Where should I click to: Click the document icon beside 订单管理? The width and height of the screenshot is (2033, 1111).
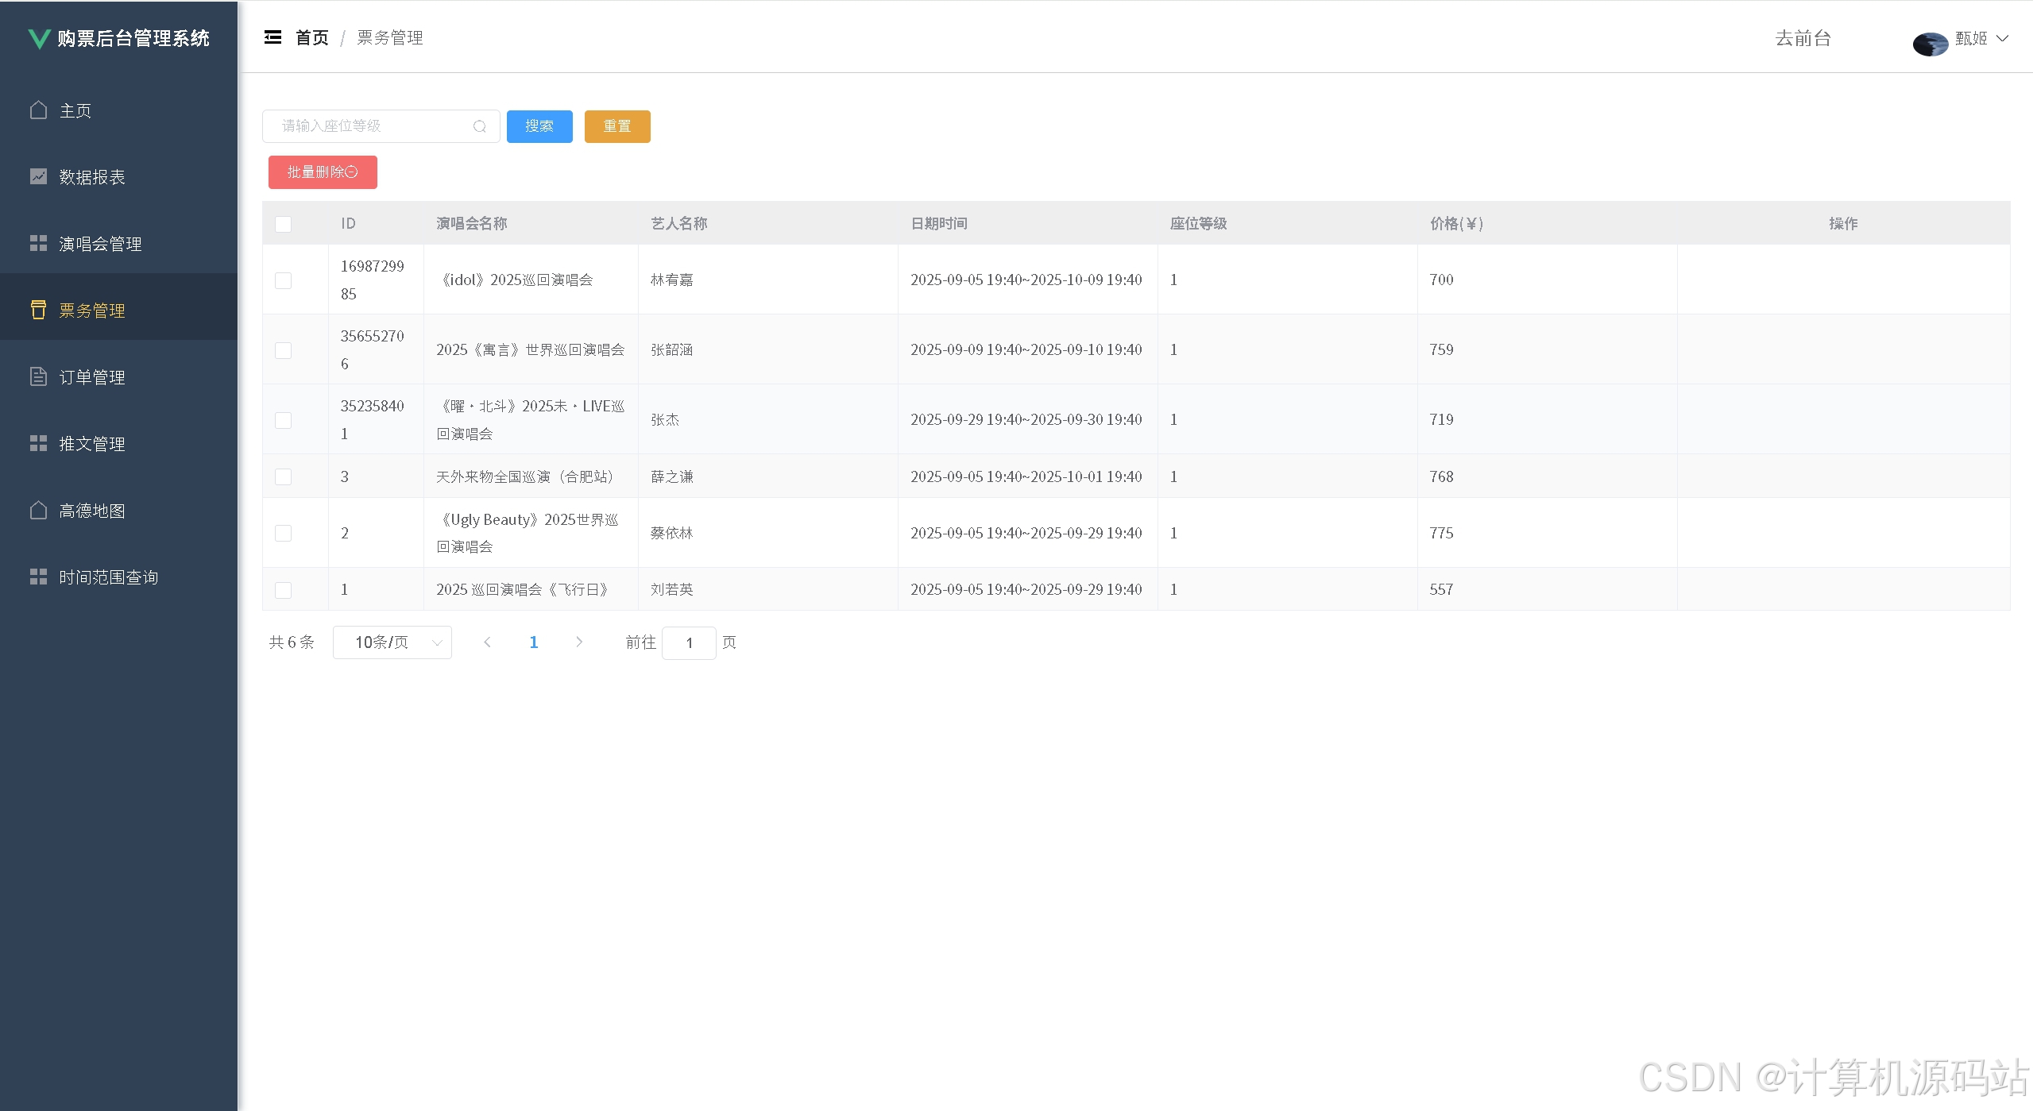tap(38, 376)
